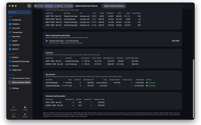Viewport: 201px width, 125px height.
Task: Click the $44.60 price for META
Action: click(x=101, y=19)
